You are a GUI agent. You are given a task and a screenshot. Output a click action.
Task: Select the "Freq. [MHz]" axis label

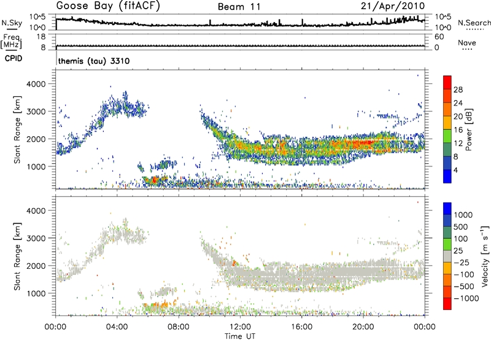(11, 42)
